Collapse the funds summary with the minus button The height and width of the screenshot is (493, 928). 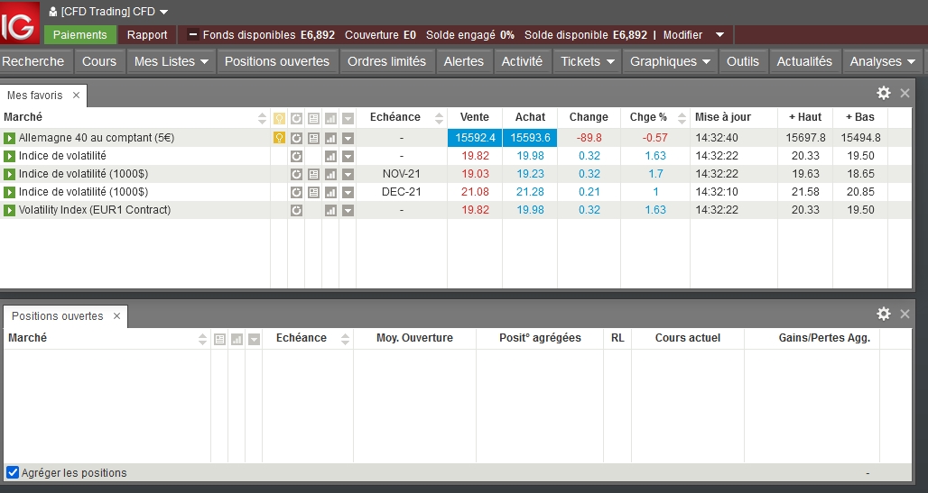[192, 35]
